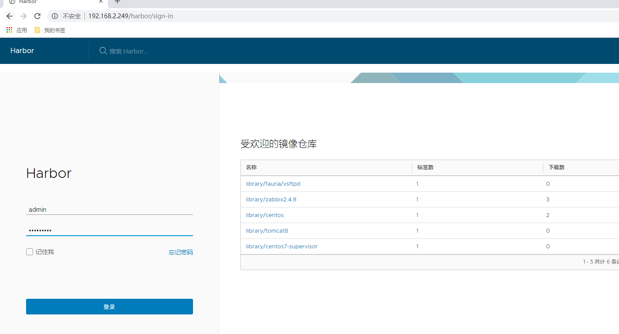The width and height of the screenshot is (619, 334).
Task: Click the 忘记密码 link
Action: point(181,252)
